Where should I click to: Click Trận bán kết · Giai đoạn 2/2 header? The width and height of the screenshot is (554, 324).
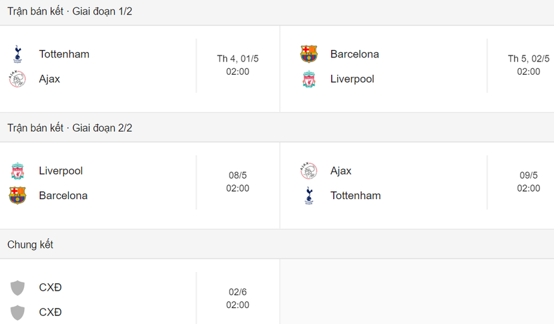[69, 128]
